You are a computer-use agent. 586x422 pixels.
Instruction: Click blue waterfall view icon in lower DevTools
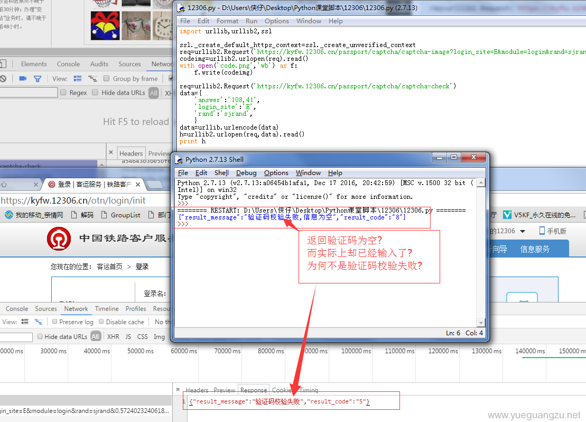point(38,322)
